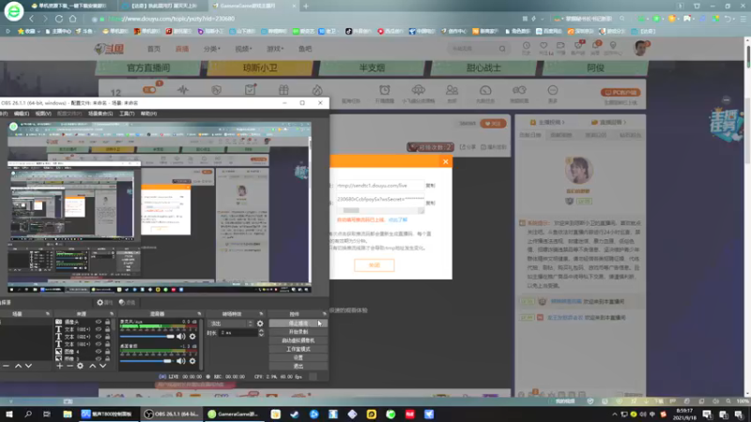Screen dimensions: 751x422
Task: Open the 视图(V) menu in OBS
Action: point(43,113)
